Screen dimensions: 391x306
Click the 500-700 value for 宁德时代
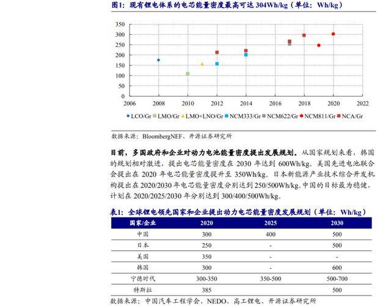[x=337, y=279]
